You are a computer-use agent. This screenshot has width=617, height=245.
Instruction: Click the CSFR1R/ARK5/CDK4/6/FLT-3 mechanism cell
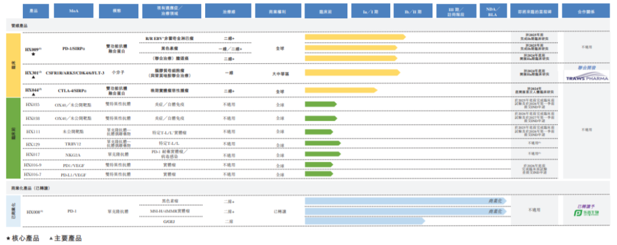pyautogui.click(x=75, y=72)
